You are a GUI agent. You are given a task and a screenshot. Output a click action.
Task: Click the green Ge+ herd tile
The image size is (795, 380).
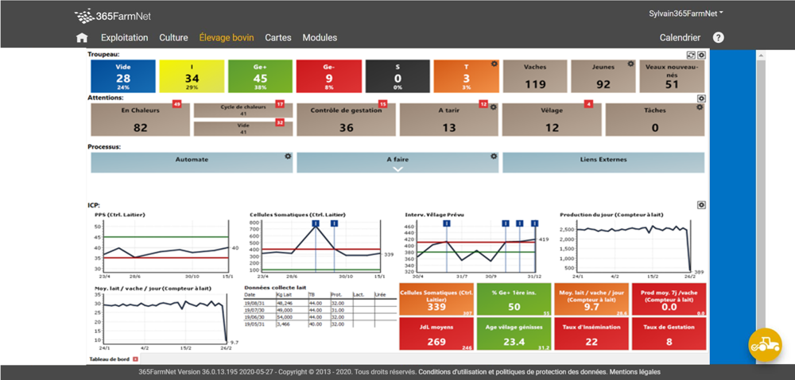point(259,76)
